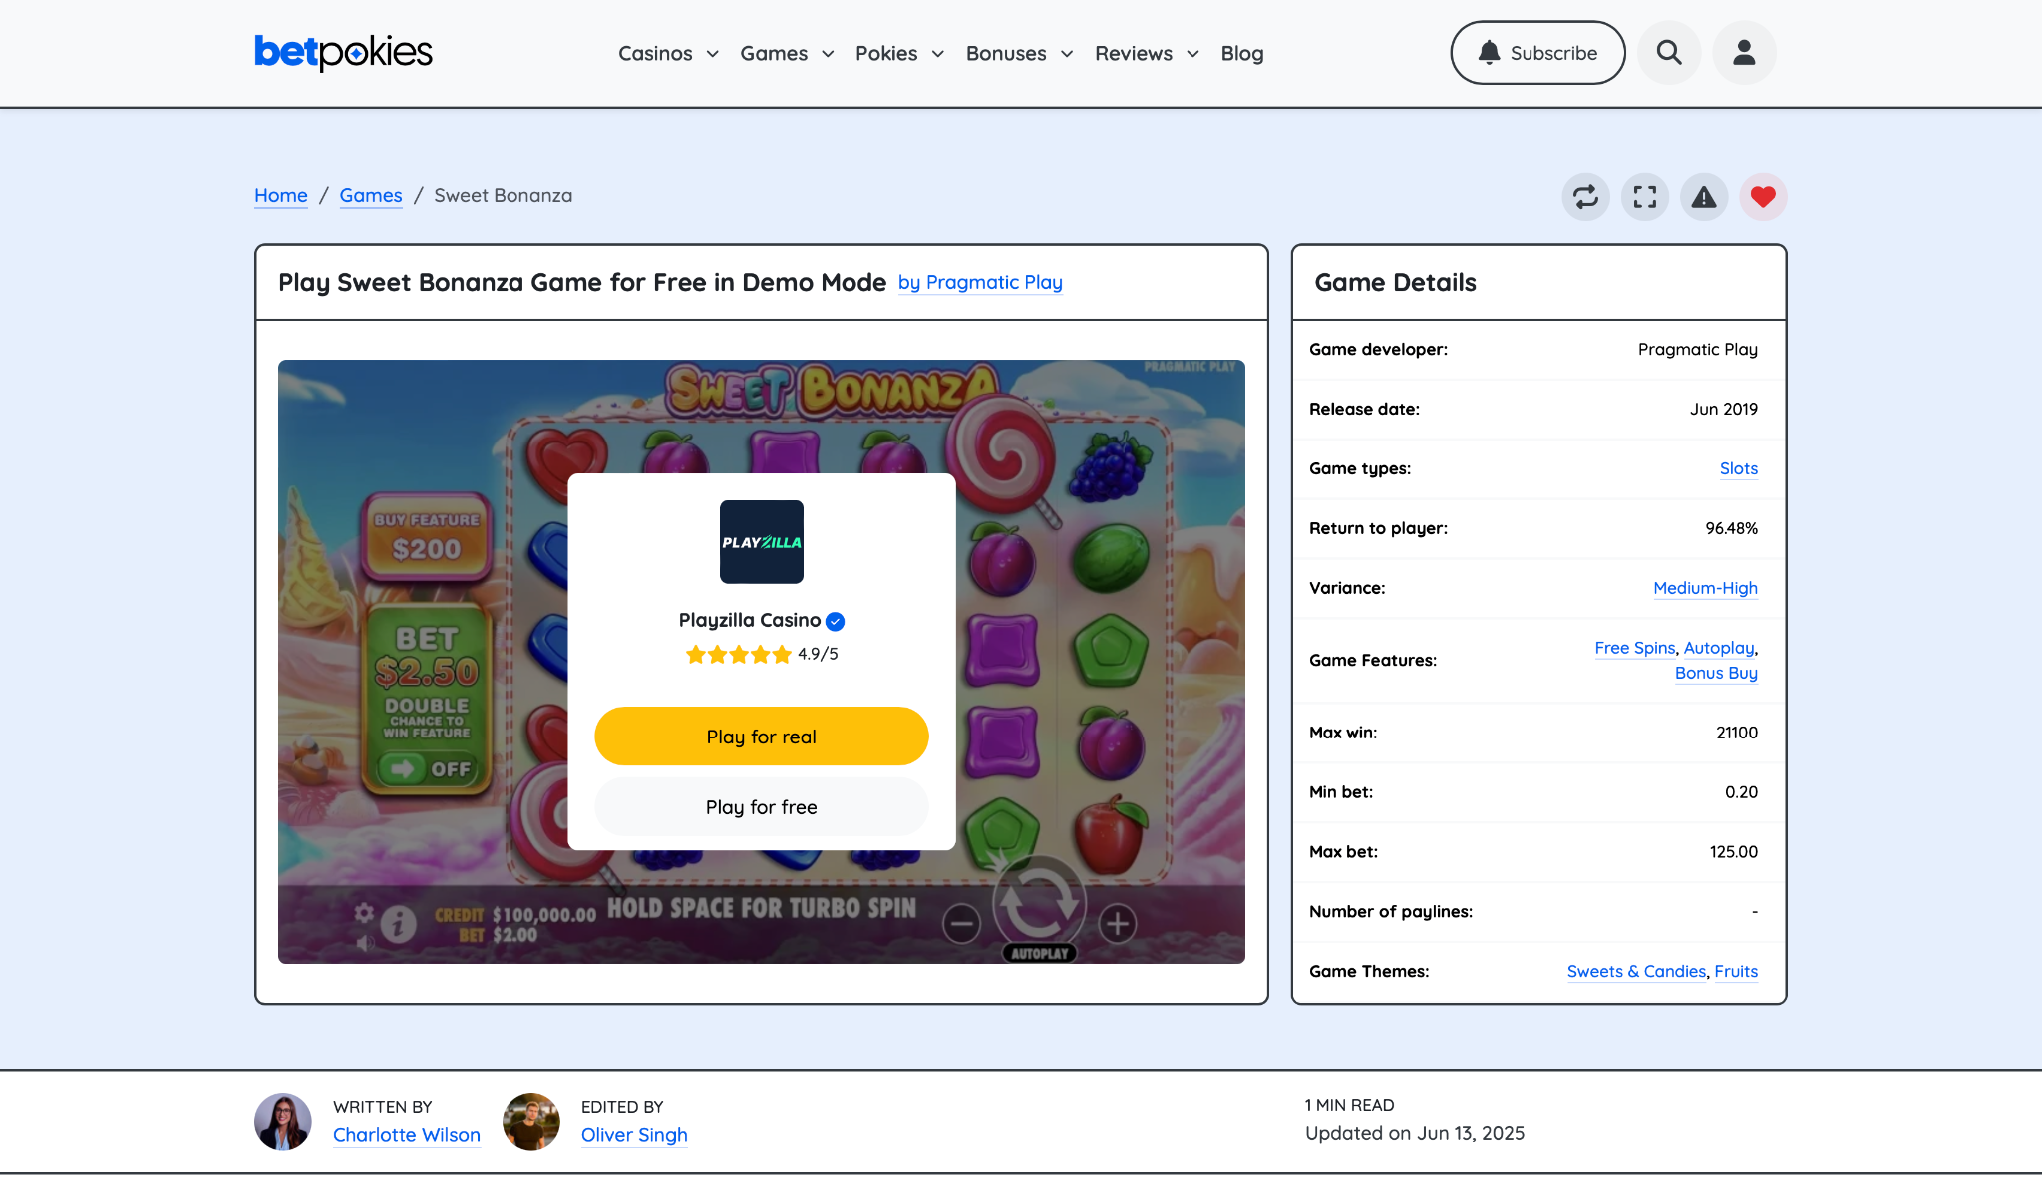
Task: Click the game sound speaker icon
Action: point(365,942)
